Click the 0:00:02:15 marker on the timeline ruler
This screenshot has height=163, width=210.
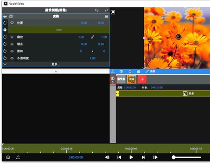click(x=66, y=149)
